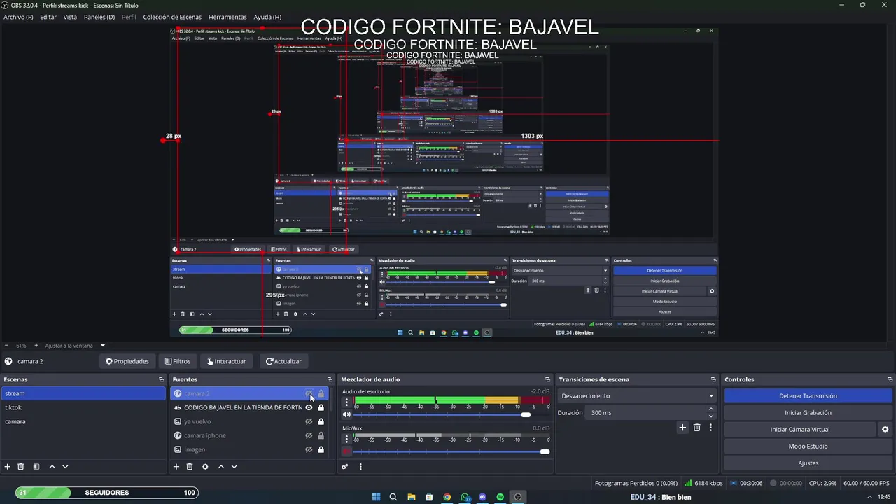Undock the Mezclador de audio panel float icon
Viewport: 896px width, 504px height.
pyautogui.click(x=547, y=379)
